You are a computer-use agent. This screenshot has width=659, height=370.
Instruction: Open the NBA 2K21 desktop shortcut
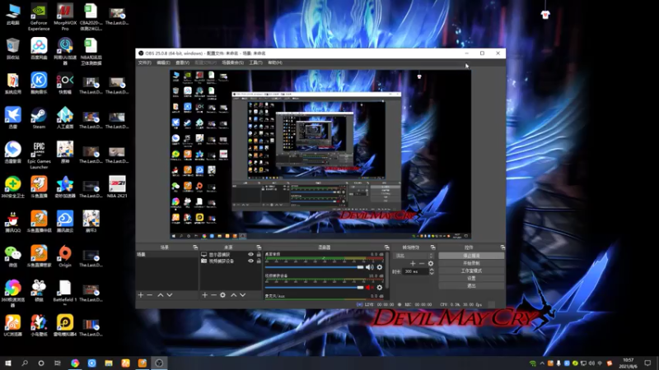[117, 187]
